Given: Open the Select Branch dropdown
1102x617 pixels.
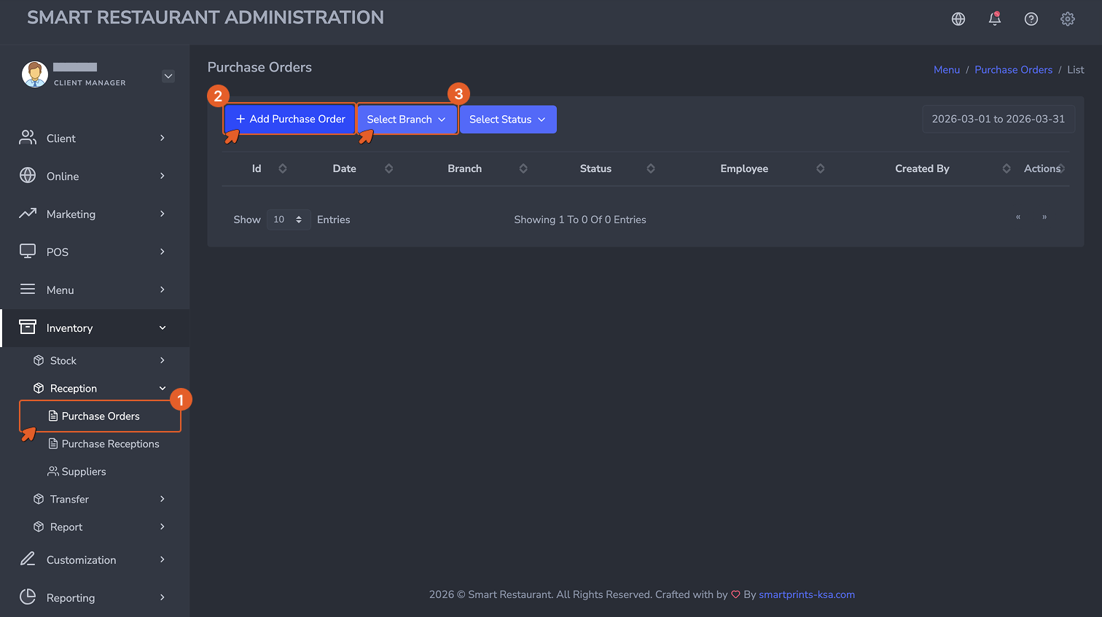Looking at the screenshot, I should tap(407, 120).
